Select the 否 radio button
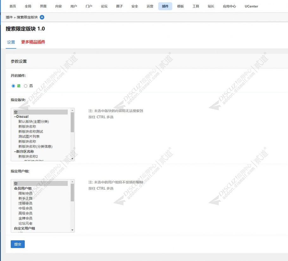 (26, 86)
